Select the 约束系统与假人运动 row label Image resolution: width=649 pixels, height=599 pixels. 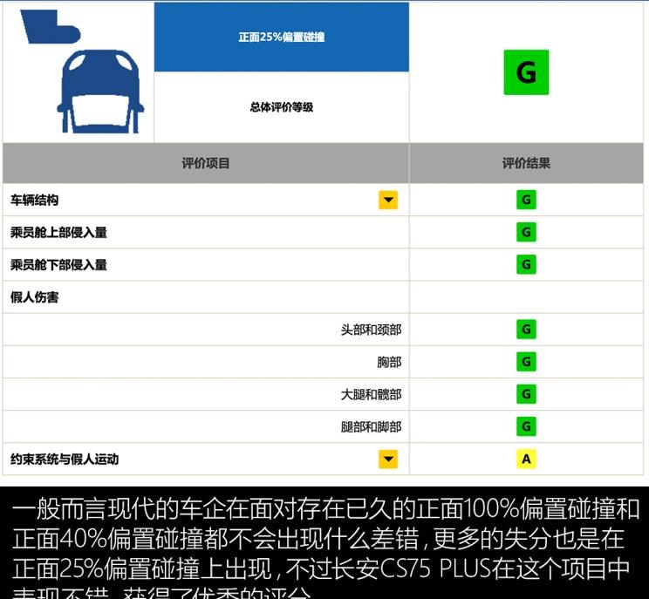click(65, 459)
